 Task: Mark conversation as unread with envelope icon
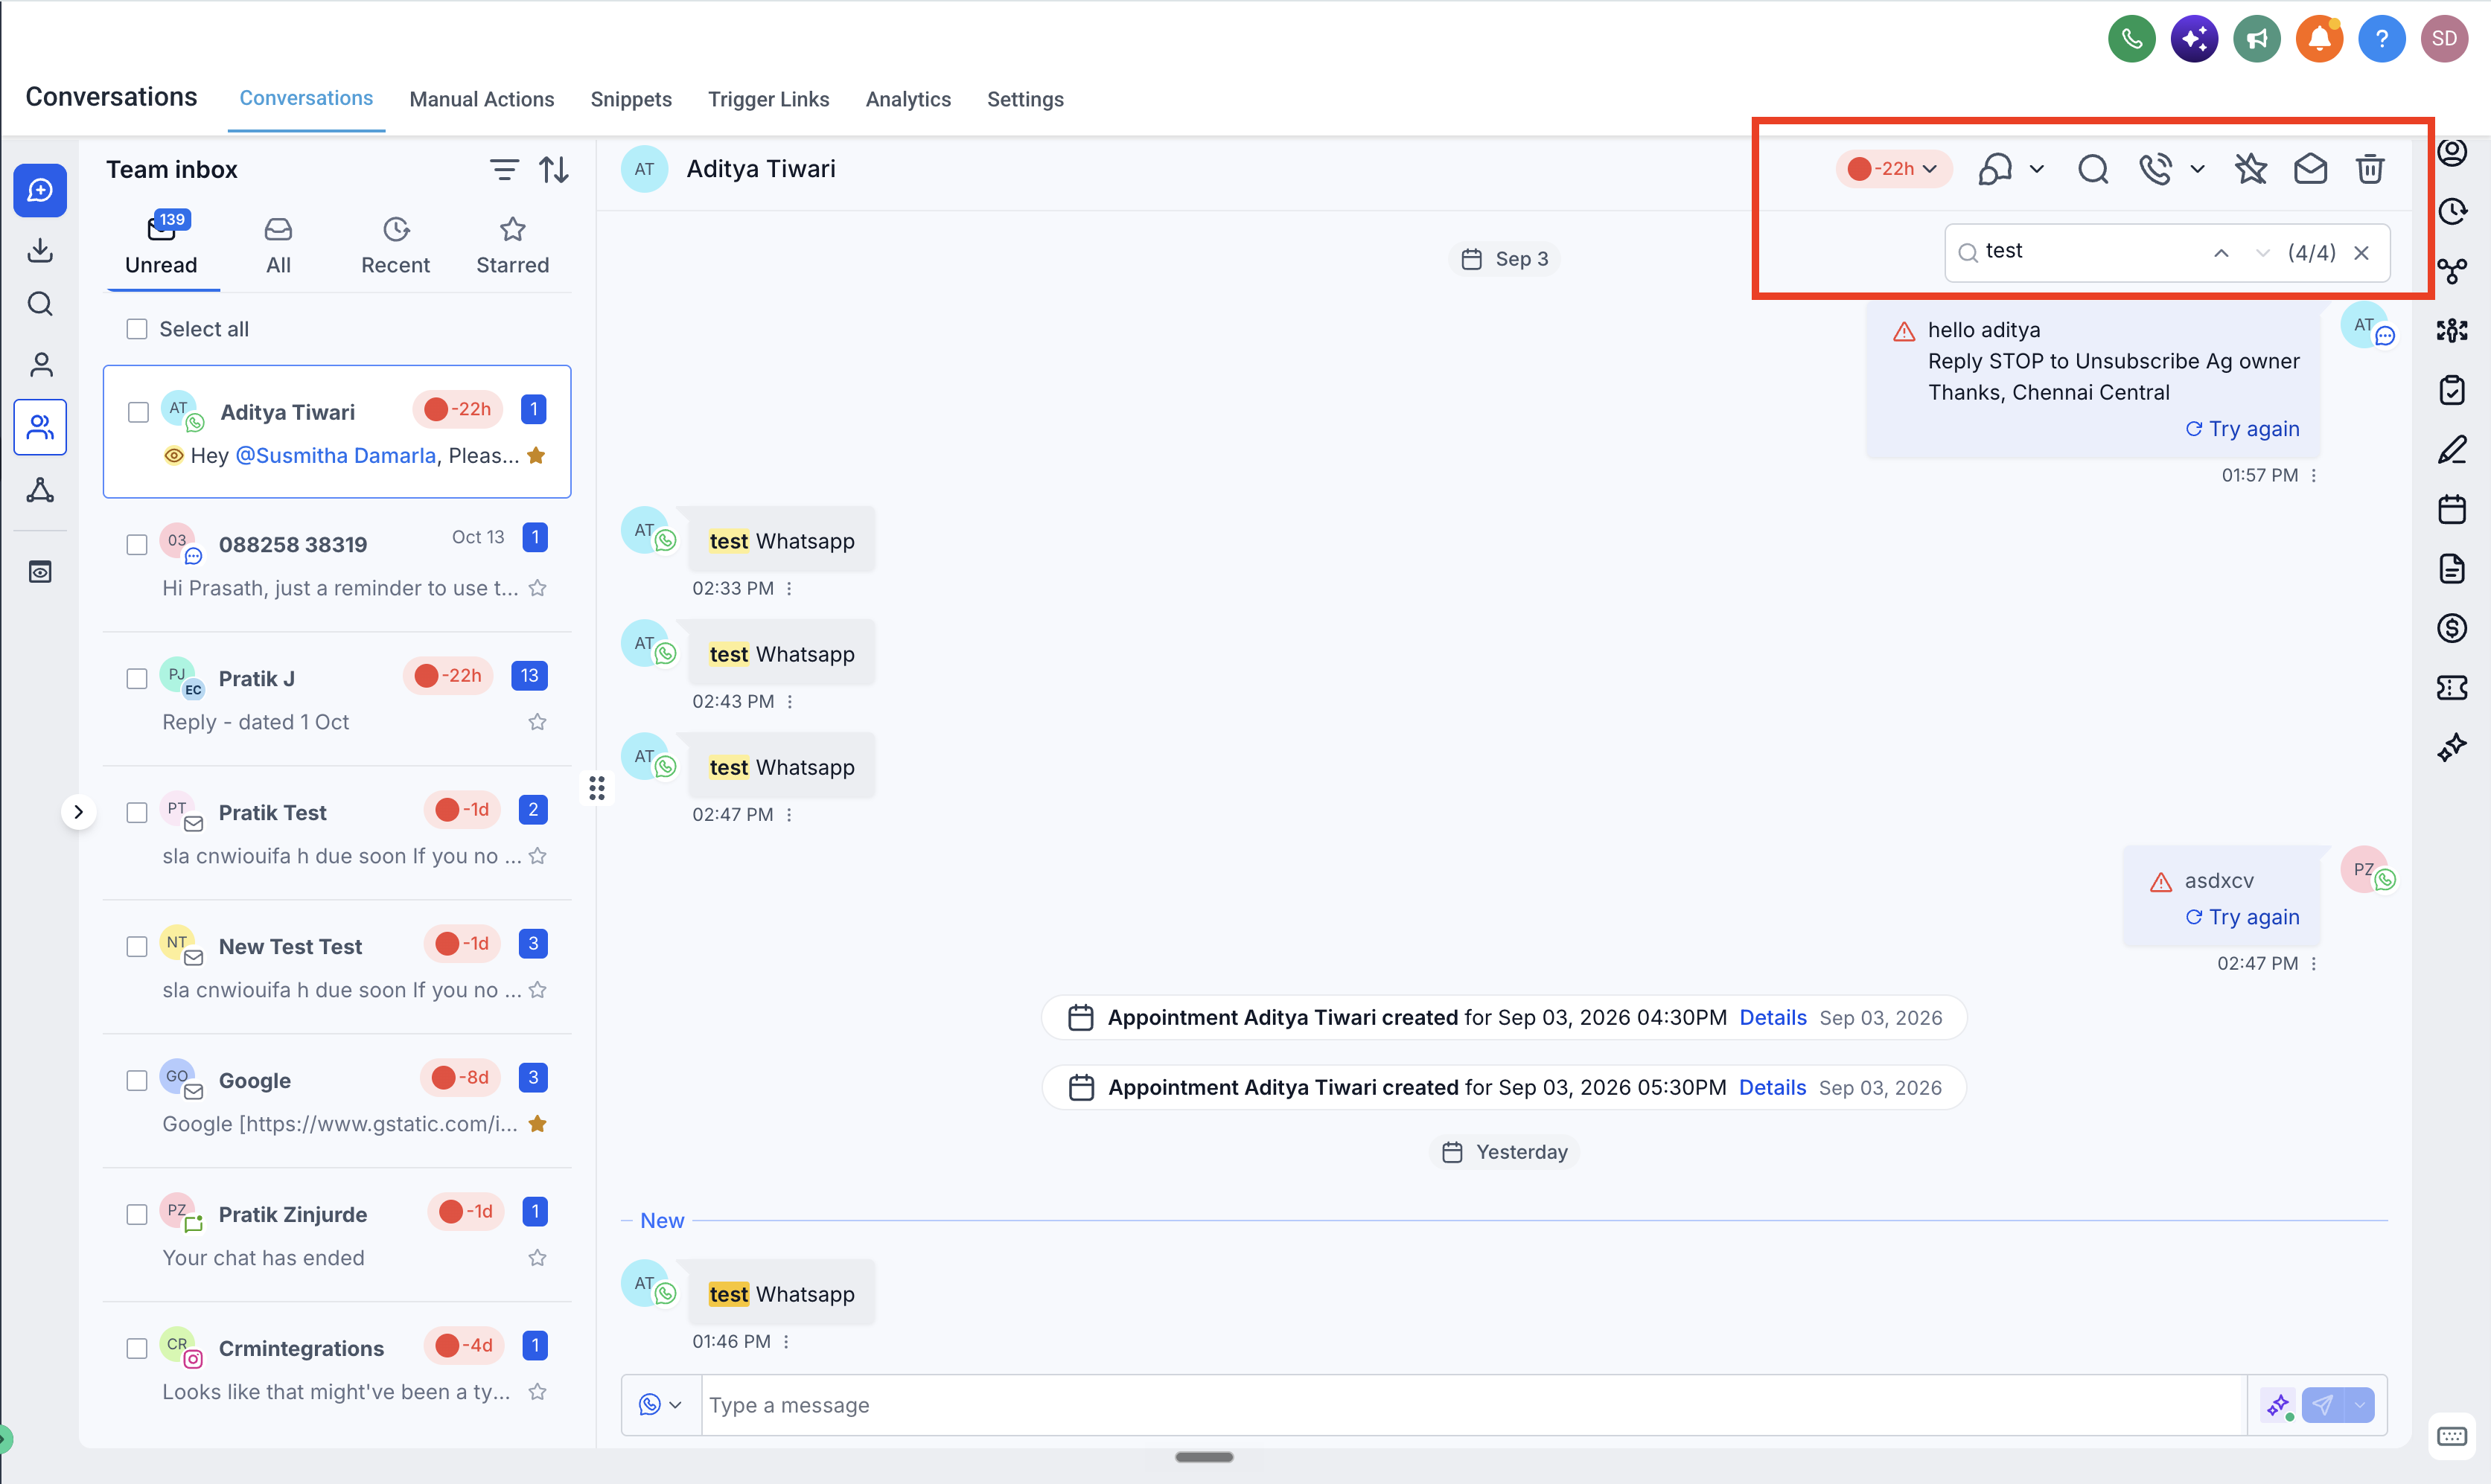point(2310,169)
